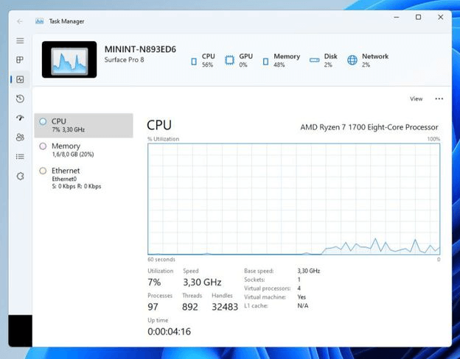Click the 7% utilization value

(154, 282)
